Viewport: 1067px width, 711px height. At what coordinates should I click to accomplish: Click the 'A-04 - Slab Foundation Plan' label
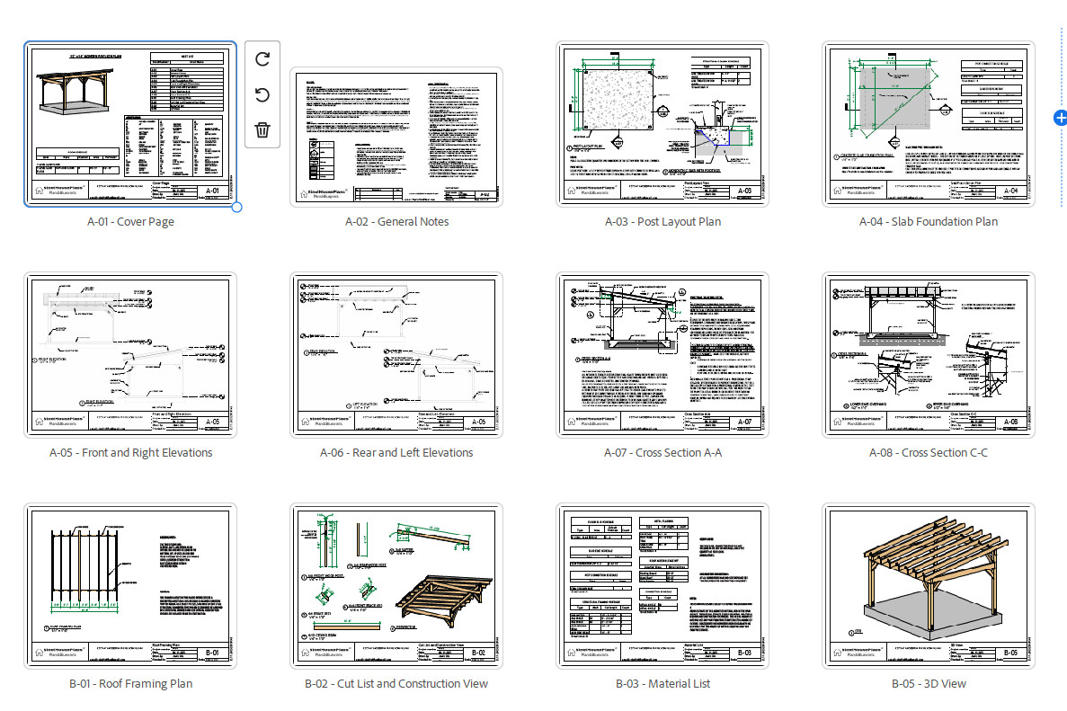929,222
